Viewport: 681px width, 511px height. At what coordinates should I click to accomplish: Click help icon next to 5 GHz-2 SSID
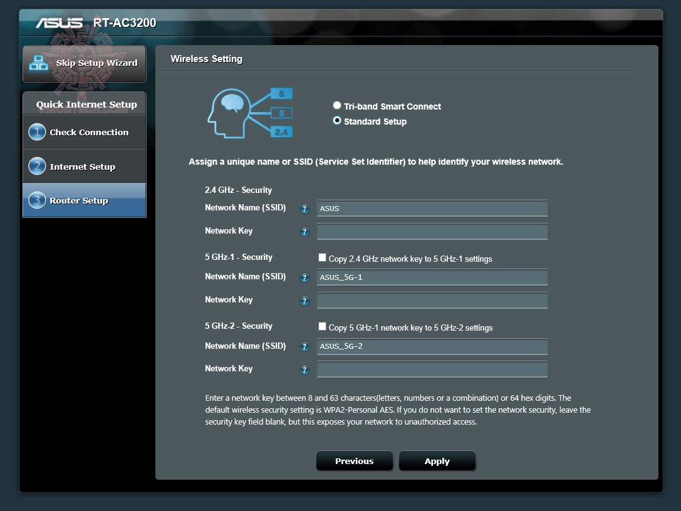[x=304, y=346]
